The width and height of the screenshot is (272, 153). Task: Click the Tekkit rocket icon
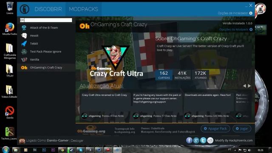(x=24, y=44)
